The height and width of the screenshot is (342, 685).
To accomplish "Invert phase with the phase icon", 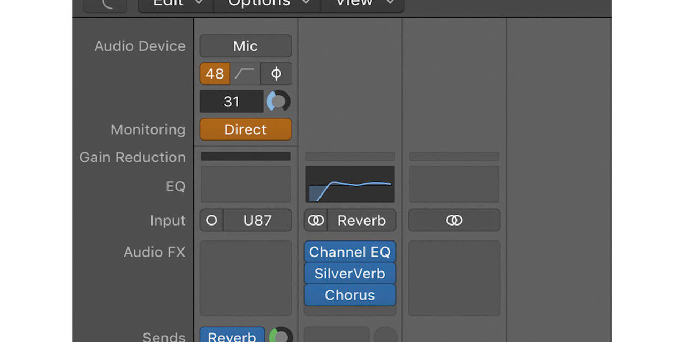I will [276, 74].
